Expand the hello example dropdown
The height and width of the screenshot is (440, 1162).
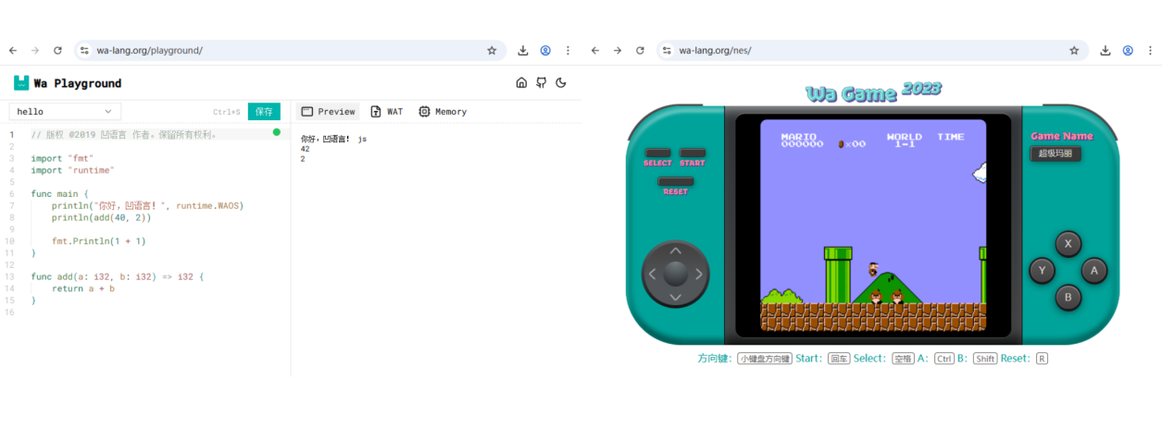tap(65, 112)
